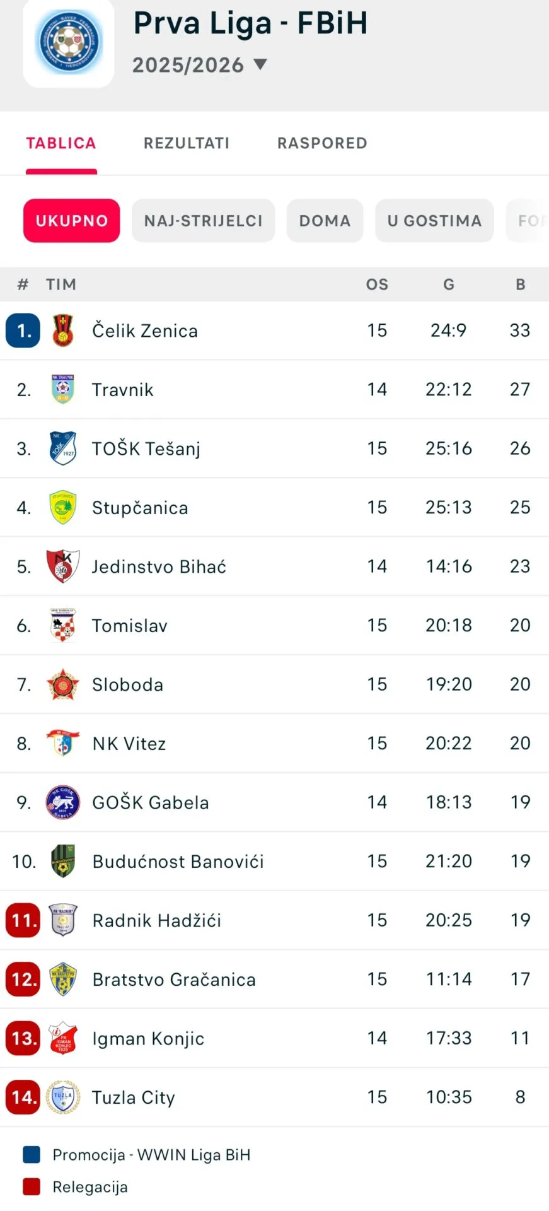This screenshot has width=549, height=1211.
Task: Open the Travnik team row
Action: (274, 390)
